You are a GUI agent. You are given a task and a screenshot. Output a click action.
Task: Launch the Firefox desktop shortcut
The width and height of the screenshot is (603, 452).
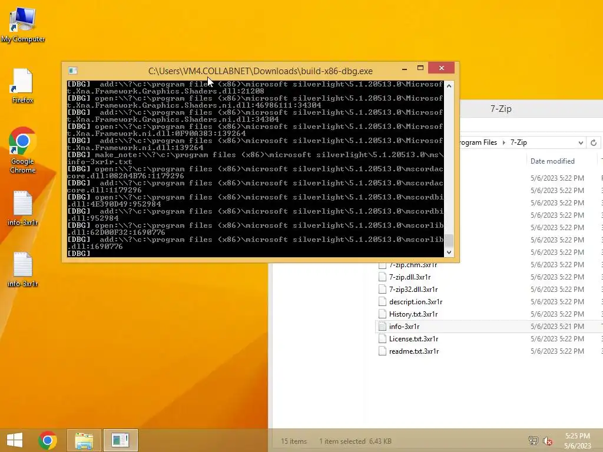[x=23, y=86]
